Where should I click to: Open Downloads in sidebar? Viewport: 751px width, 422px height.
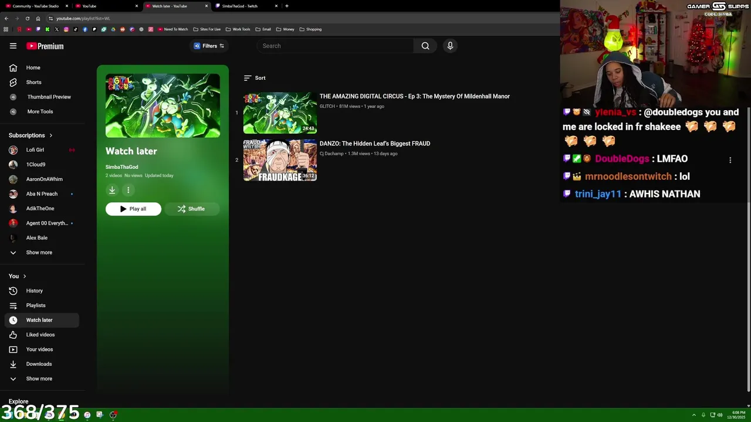pos(41,364)
